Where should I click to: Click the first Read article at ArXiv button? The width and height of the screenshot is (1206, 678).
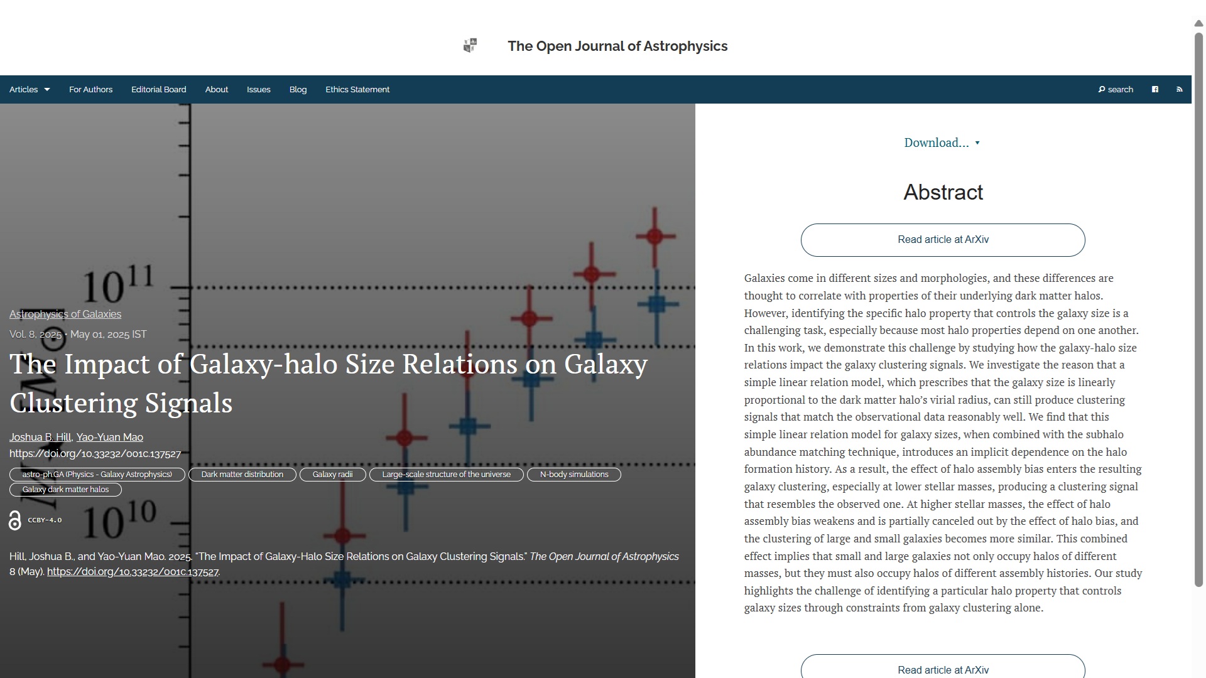pos(942,240)
